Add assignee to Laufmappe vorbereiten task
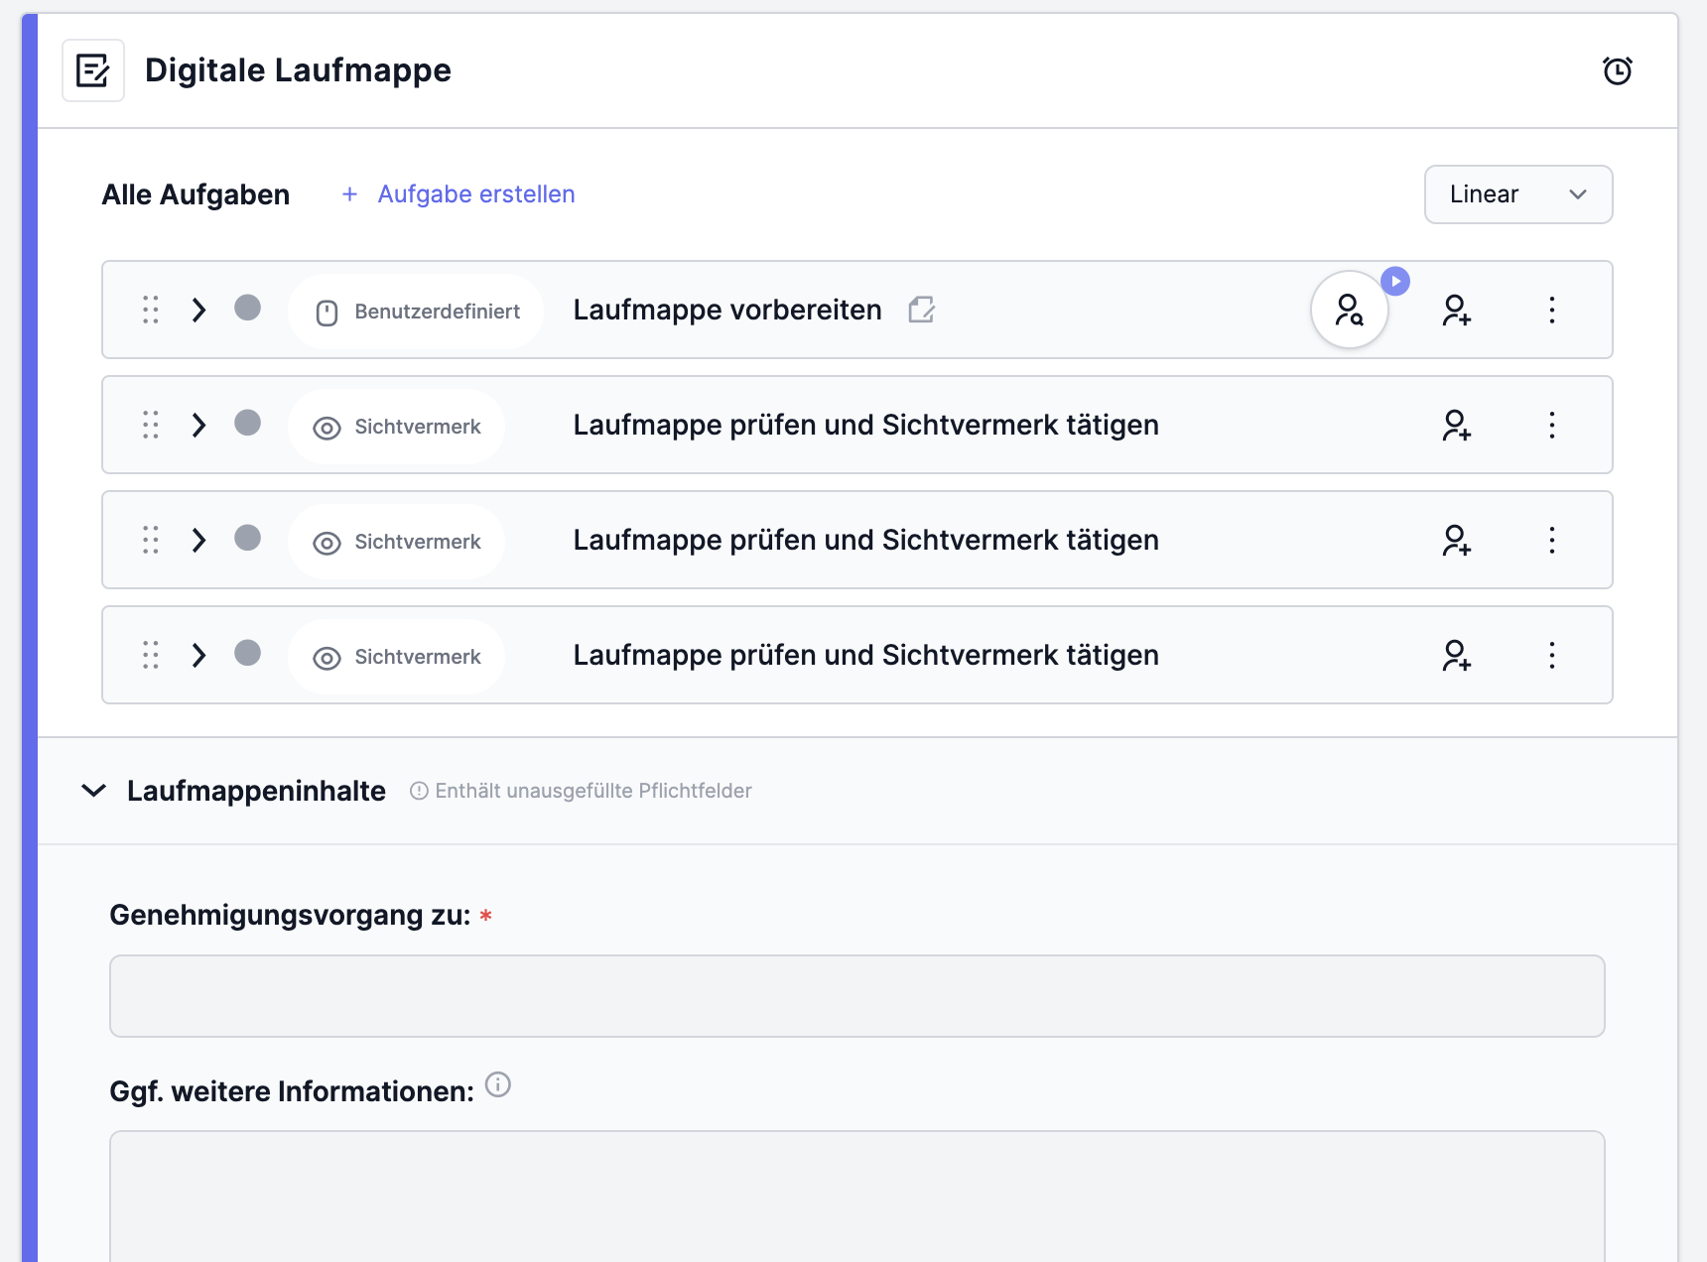Screen dimensions: 1707x1262 coord(1456,310)
